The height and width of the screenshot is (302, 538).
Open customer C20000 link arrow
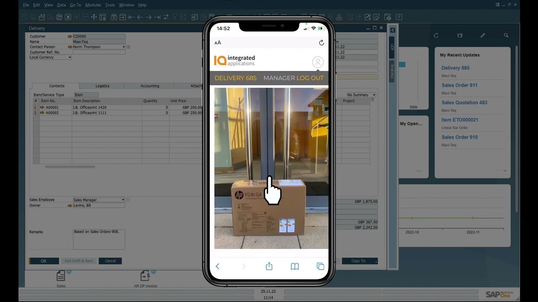(70, 36)
